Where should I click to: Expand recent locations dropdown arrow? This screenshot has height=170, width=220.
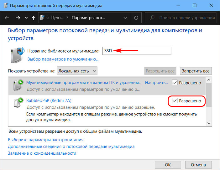[26, 18]
